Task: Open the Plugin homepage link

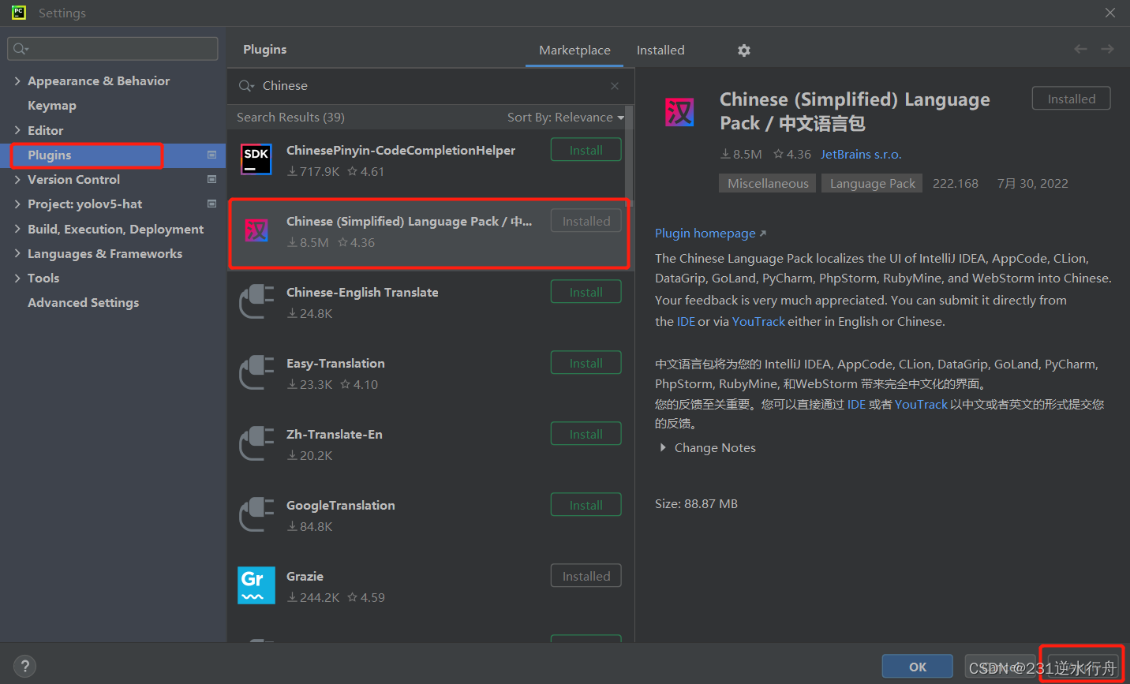Action: (710, 234)
